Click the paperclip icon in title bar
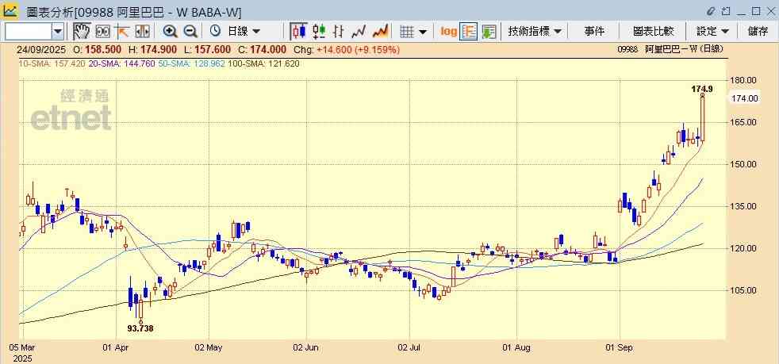 pos(711,10)
